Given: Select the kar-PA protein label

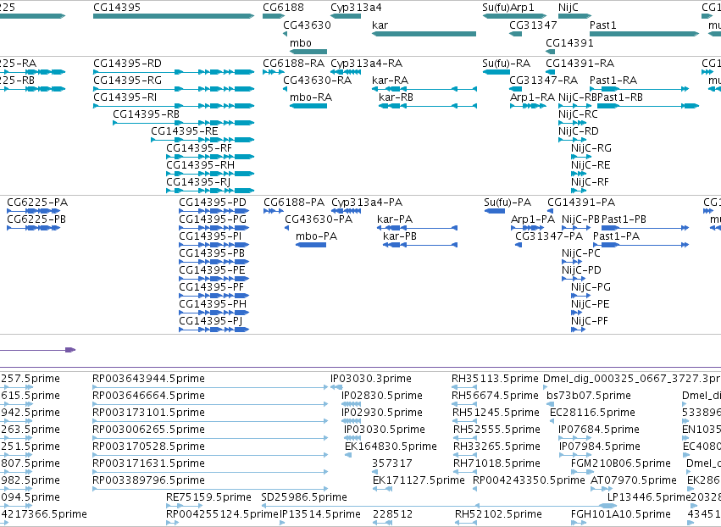Looking at the screenshot, I should pos(395,219).
